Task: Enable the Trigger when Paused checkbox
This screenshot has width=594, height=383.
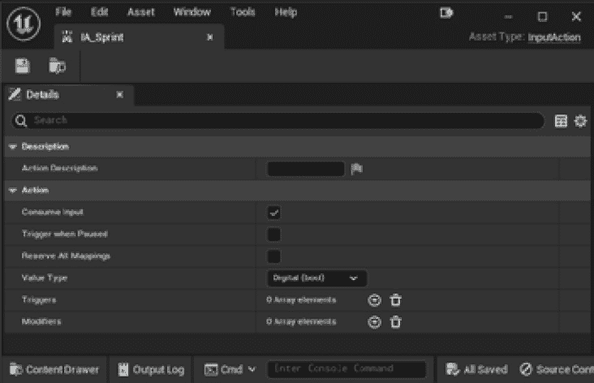Action: click(x=274, y=235)
